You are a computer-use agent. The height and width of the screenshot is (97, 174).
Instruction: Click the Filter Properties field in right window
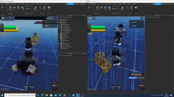click(159, 17)
